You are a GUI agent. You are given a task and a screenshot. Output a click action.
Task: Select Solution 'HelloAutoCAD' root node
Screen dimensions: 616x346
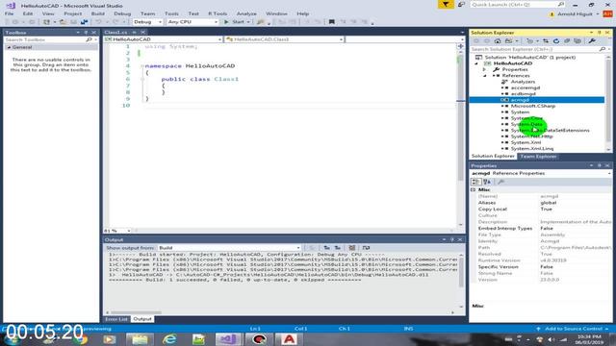click(530, 58)
